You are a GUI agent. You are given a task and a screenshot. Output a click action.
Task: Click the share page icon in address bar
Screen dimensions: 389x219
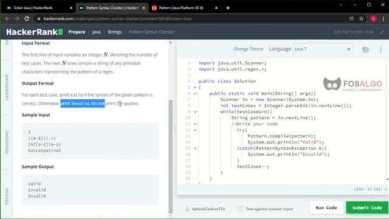tap(351, 19)
